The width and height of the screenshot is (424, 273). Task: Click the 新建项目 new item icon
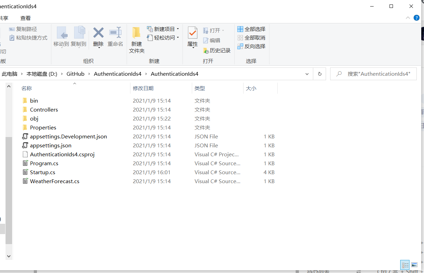click(x=150, y=29)
